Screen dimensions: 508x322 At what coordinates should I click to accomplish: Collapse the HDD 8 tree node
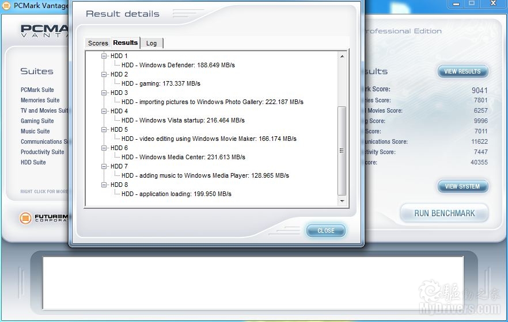pos(104,185)
